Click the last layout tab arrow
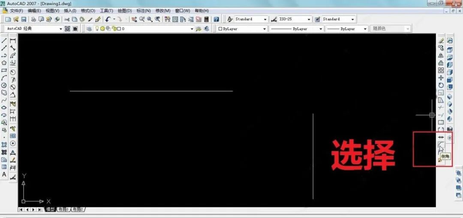 coord(39,209)
